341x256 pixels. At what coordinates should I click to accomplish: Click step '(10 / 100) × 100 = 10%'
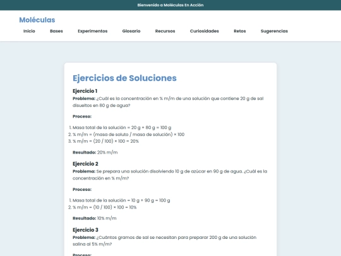(105, 207)
